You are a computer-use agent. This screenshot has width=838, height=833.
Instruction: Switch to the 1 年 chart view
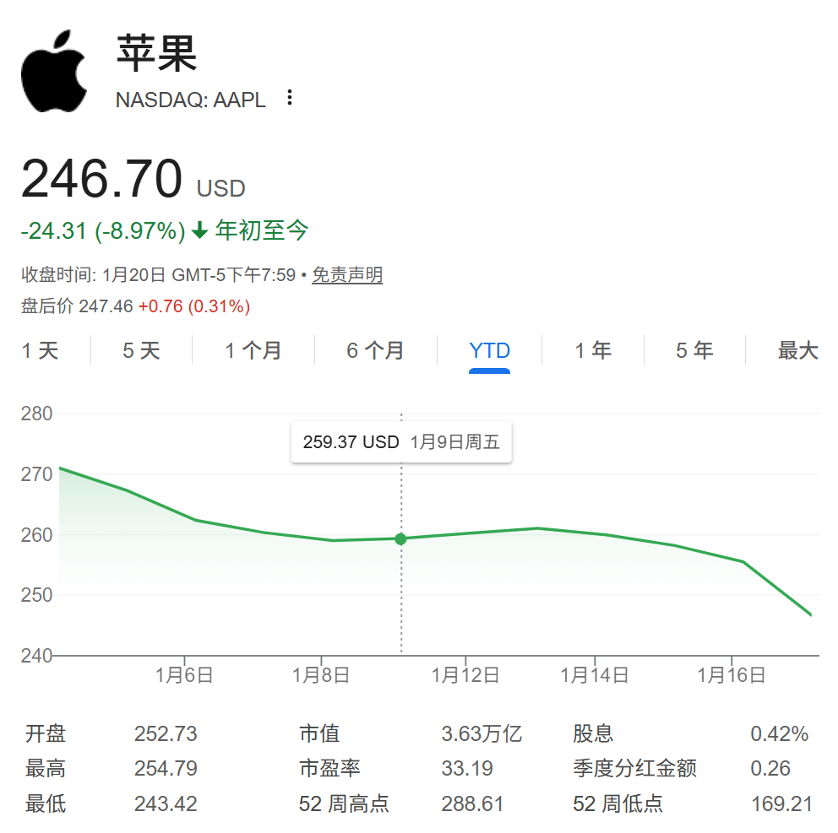pos(593,350)
